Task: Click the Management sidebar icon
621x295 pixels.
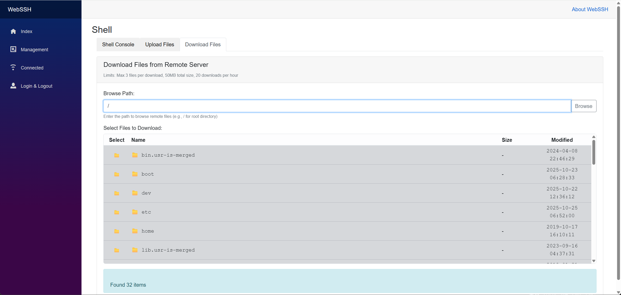Action: [13, 49]
